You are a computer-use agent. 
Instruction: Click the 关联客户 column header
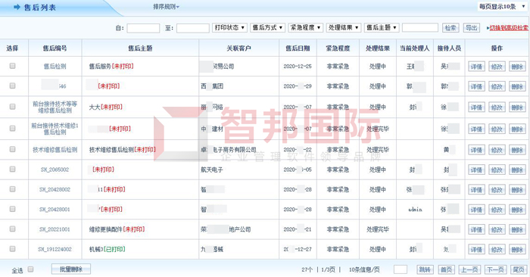point(238,48)
